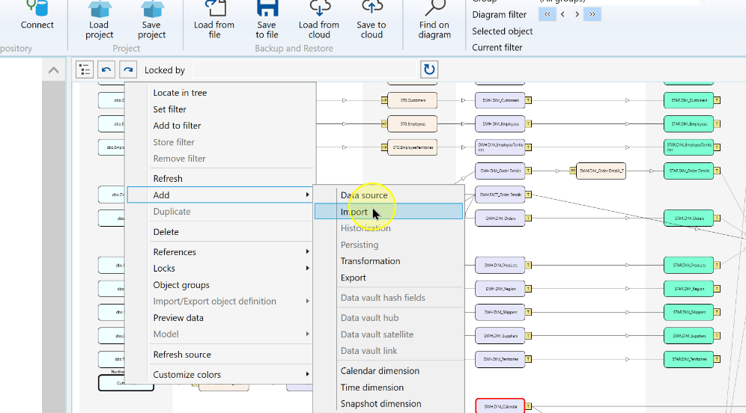Select the STG.Employees diagram node
746x413 pixels.
tap(412, 124)
